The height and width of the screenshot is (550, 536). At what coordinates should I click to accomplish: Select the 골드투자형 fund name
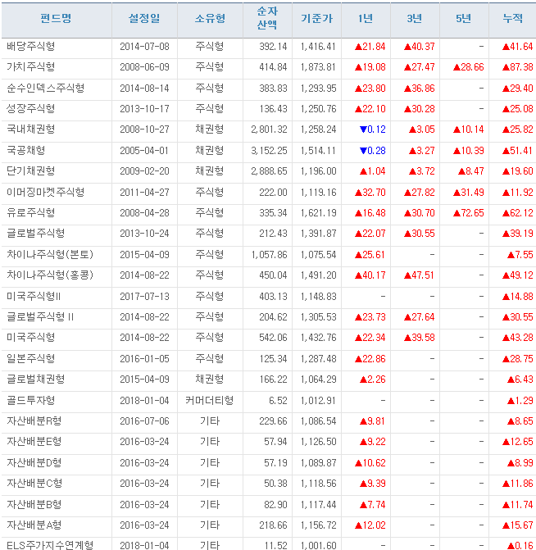click(x=31, y=400)
